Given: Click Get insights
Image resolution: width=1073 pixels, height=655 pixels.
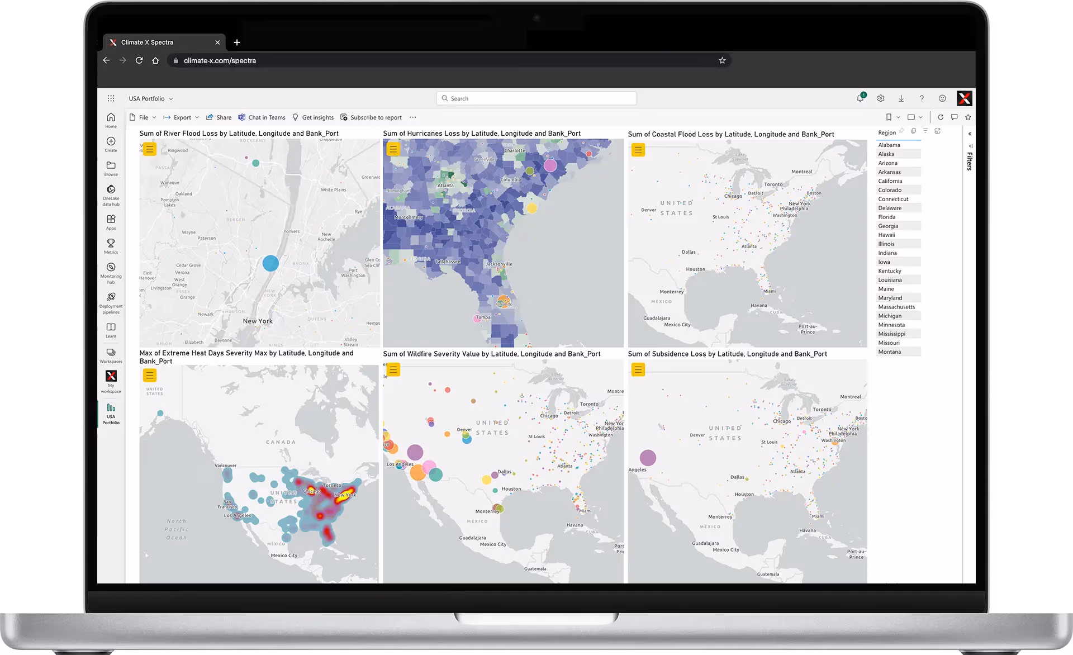Looking at the screenshot, I should 313,117.
